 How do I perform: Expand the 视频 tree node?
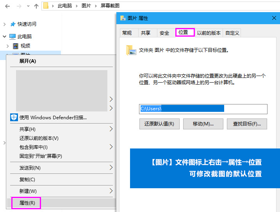pyautogui.click(x=8, y=46)
